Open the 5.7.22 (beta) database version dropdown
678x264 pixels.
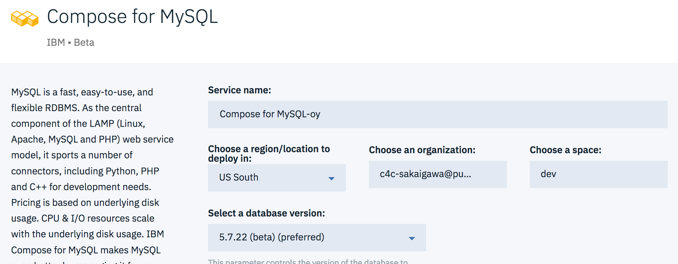pos(317,237)
